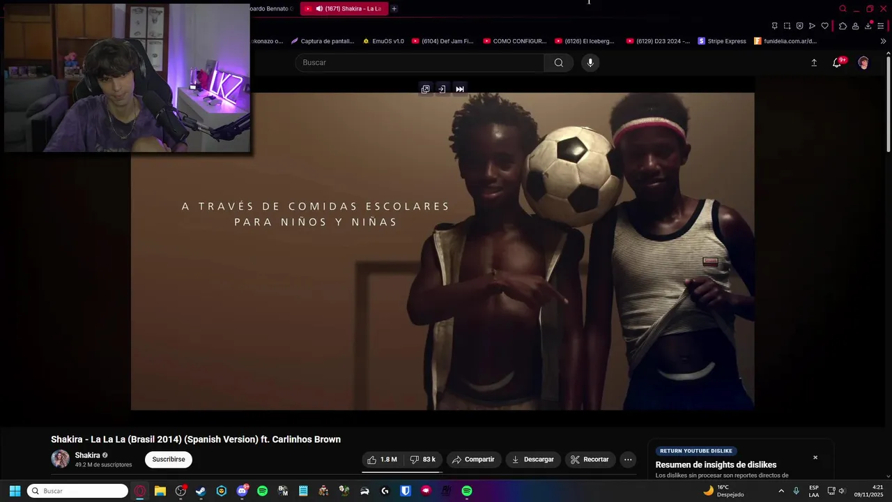Open the ad blocker shield icon
This screenshot has width=892, height=502.
[x=799, y=26]
